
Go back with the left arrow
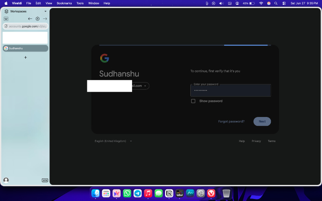point(30,18)
